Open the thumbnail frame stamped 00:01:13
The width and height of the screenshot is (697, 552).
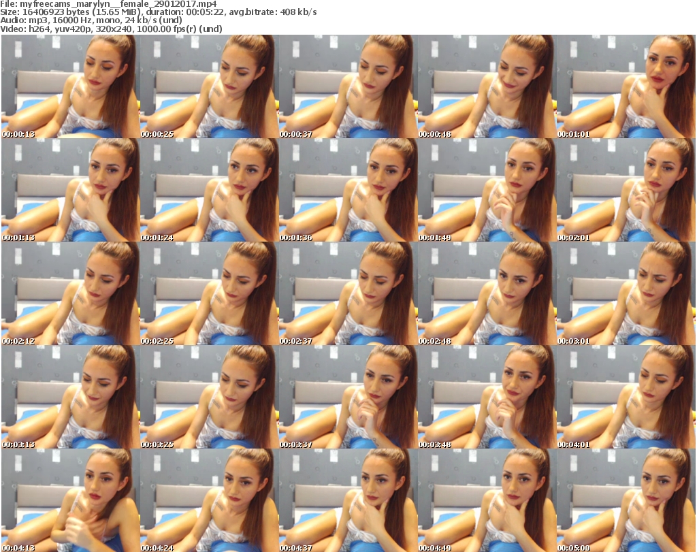click(x=70, y=190)
